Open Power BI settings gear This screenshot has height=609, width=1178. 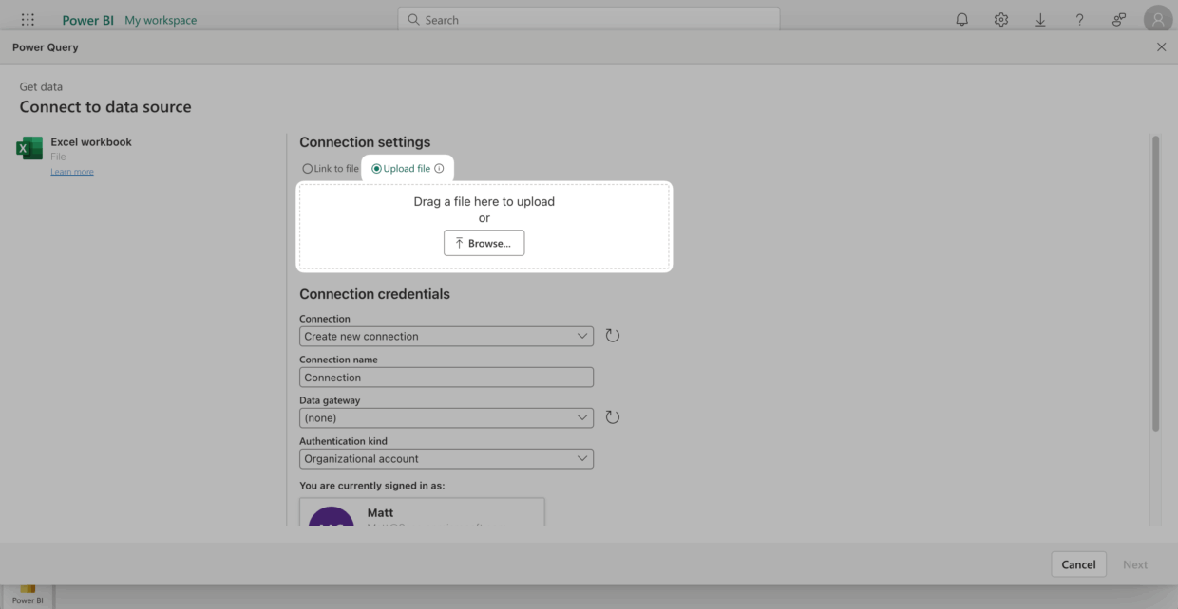(1000, 19)
